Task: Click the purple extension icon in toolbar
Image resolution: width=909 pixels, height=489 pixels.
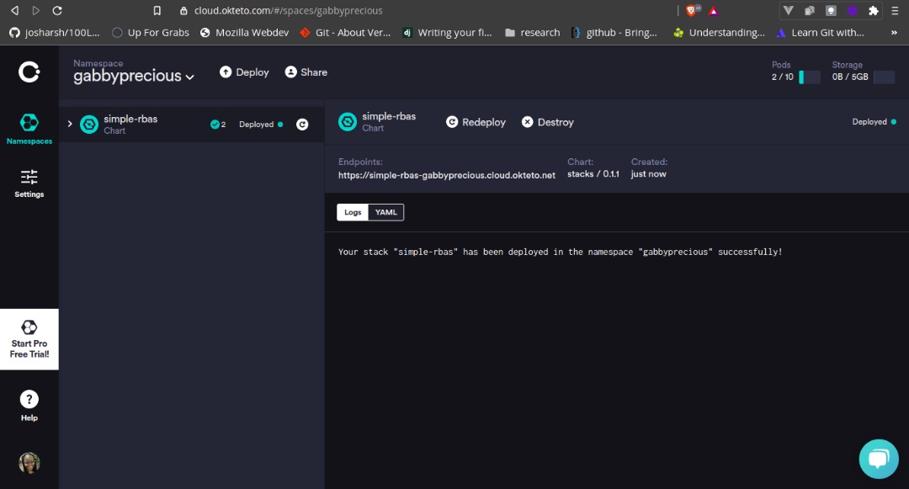Action: click(852, 10)
